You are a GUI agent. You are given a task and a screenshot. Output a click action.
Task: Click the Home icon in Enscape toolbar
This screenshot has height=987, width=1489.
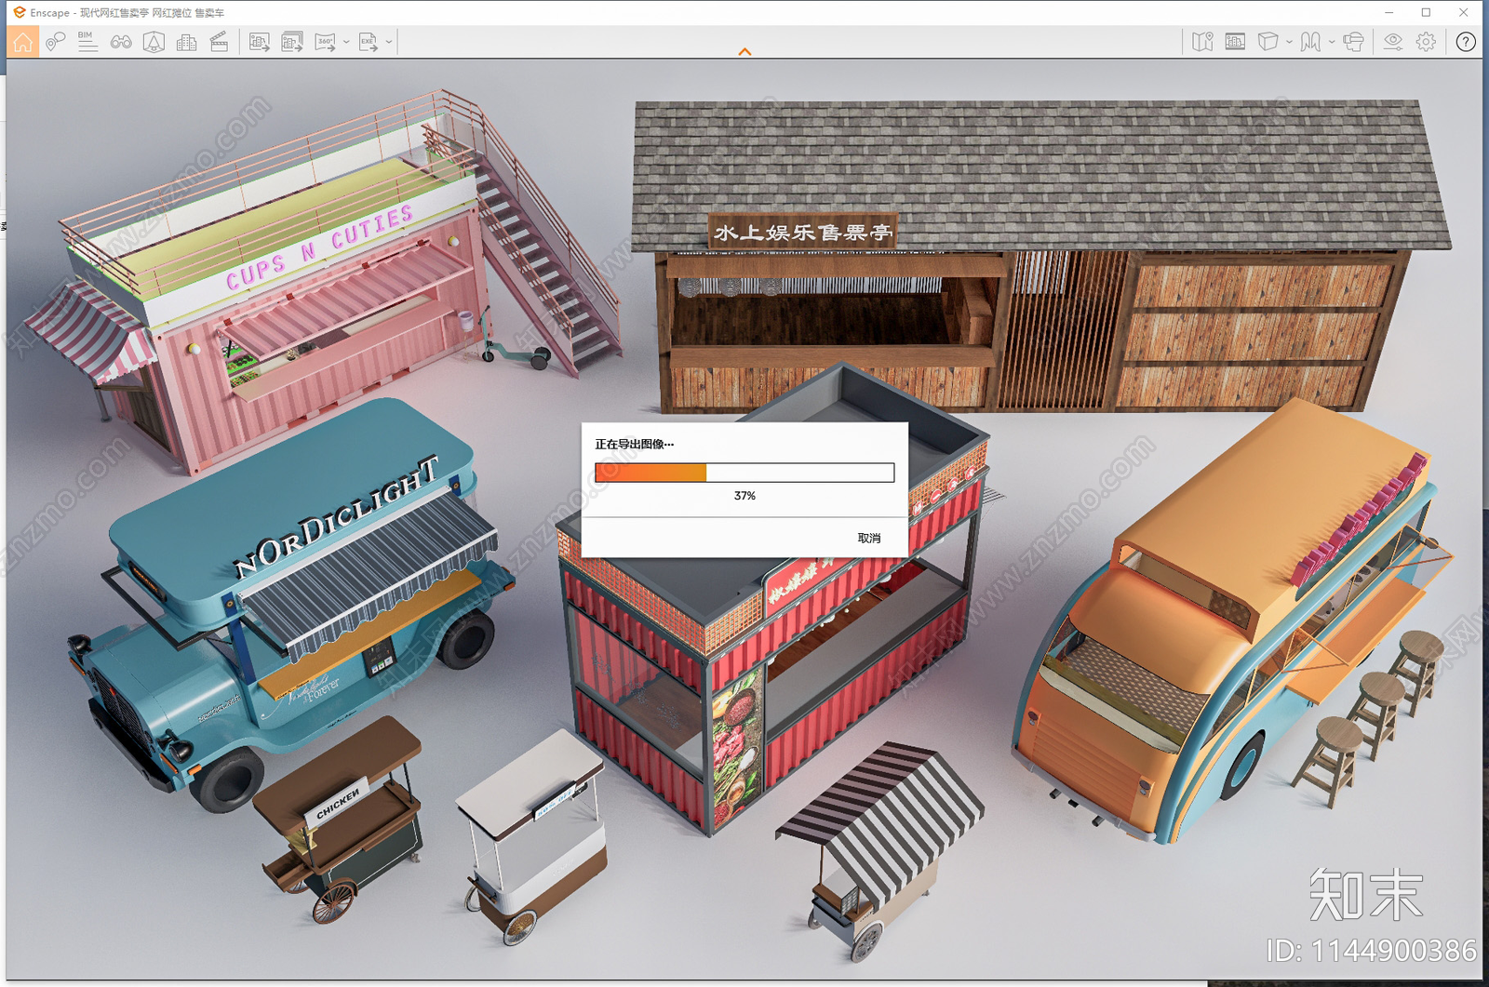[22, 42]
